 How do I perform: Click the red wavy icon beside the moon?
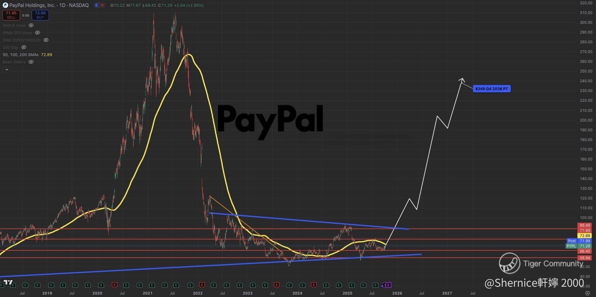click(102, 5)
